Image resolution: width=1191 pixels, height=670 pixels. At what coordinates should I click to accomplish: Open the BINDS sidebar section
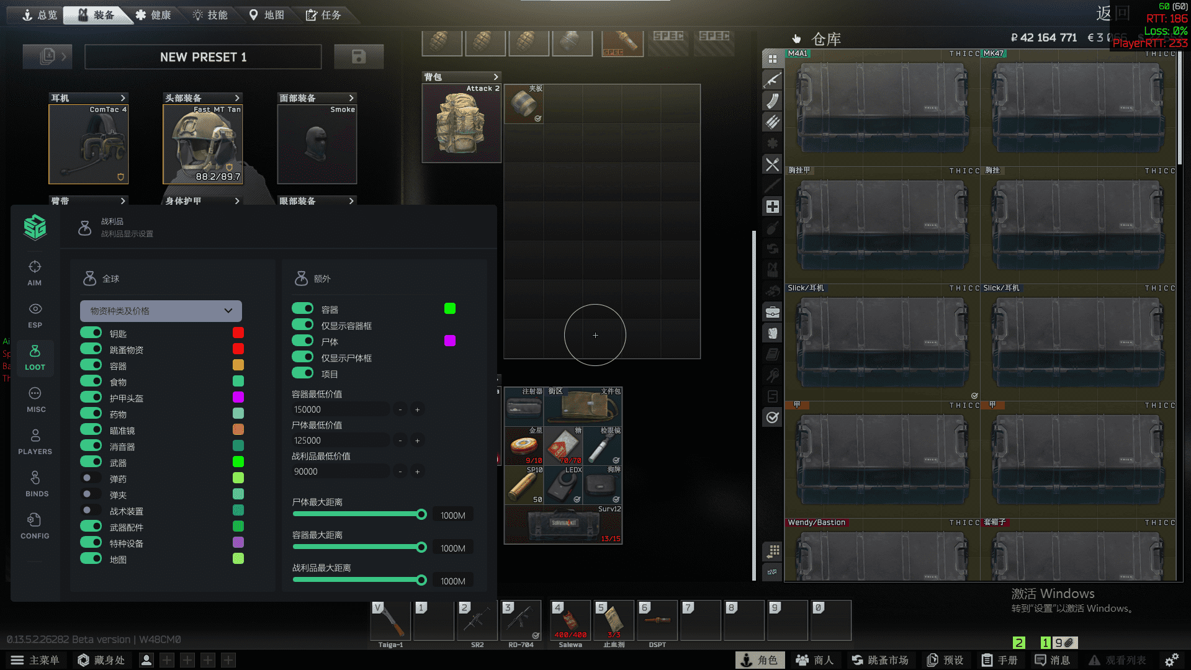click(36, 484)
